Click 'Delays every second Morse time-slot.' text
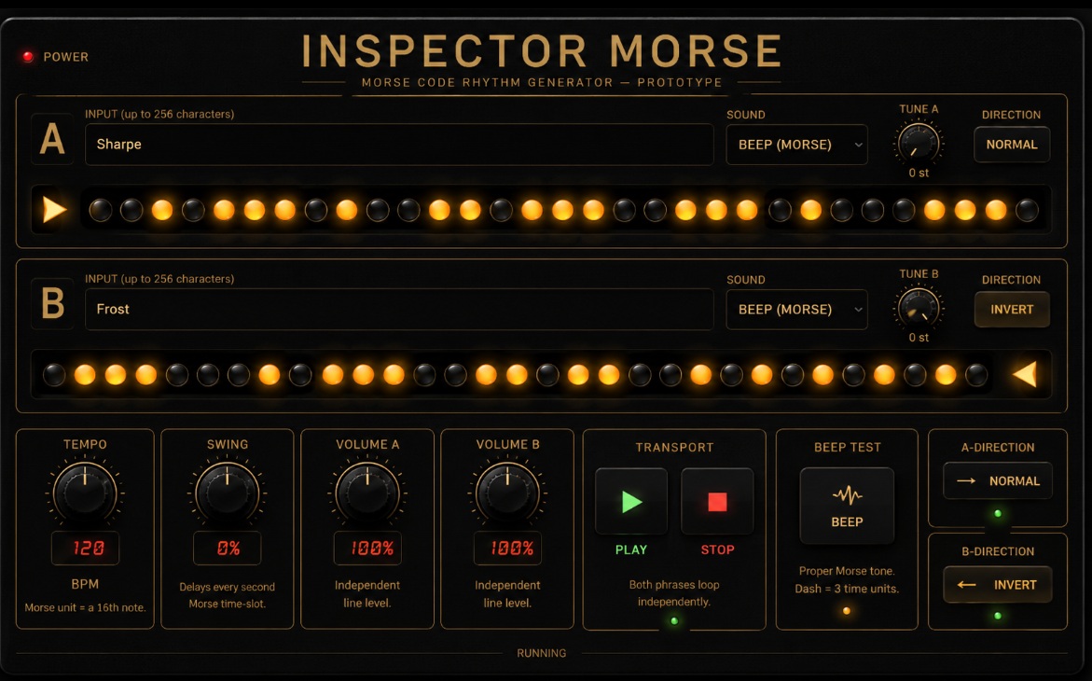 (x=227, y=595)
